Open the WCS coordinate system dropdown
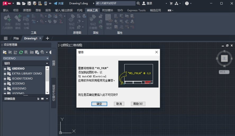 click(x=224, y=72)
